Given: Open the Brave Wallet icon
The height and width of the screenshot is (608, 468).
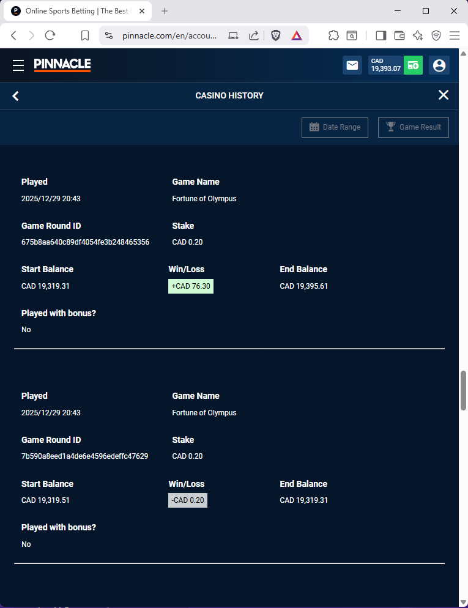Looking at the screenshot, I should tap(399, 35).
